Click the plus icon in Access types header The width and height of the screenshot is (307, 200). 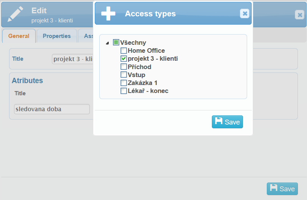pyautogui.click(x=108, y=14)
